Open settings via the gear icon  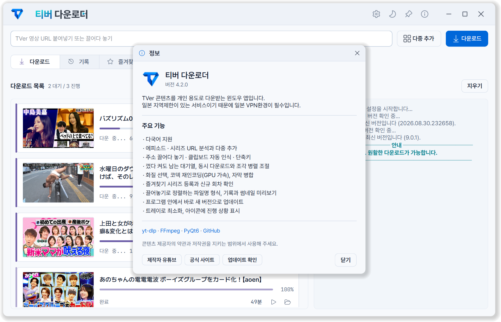[376, 14]
